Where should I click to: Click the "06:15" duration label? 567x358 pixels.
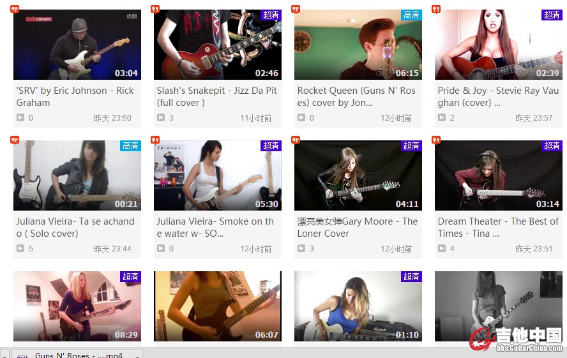pyautogui.click(x=407, y=73)
